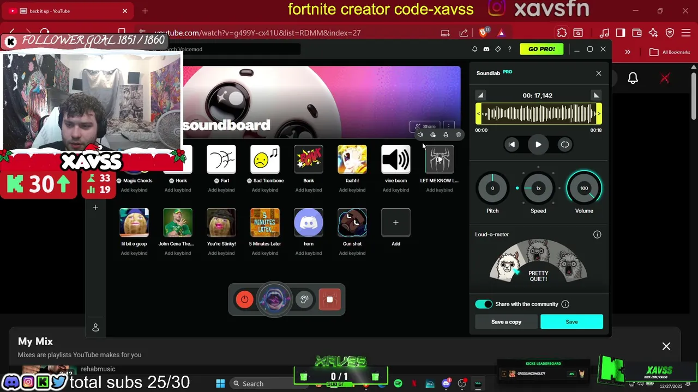The width and height of the screenshot is (698, 392).
Task: Add keybind for Bonk
Action: pos(309,190)
